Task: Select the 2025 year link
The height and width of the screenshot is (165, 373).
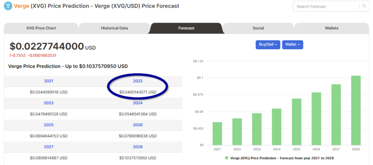Action: coord(48,125)
